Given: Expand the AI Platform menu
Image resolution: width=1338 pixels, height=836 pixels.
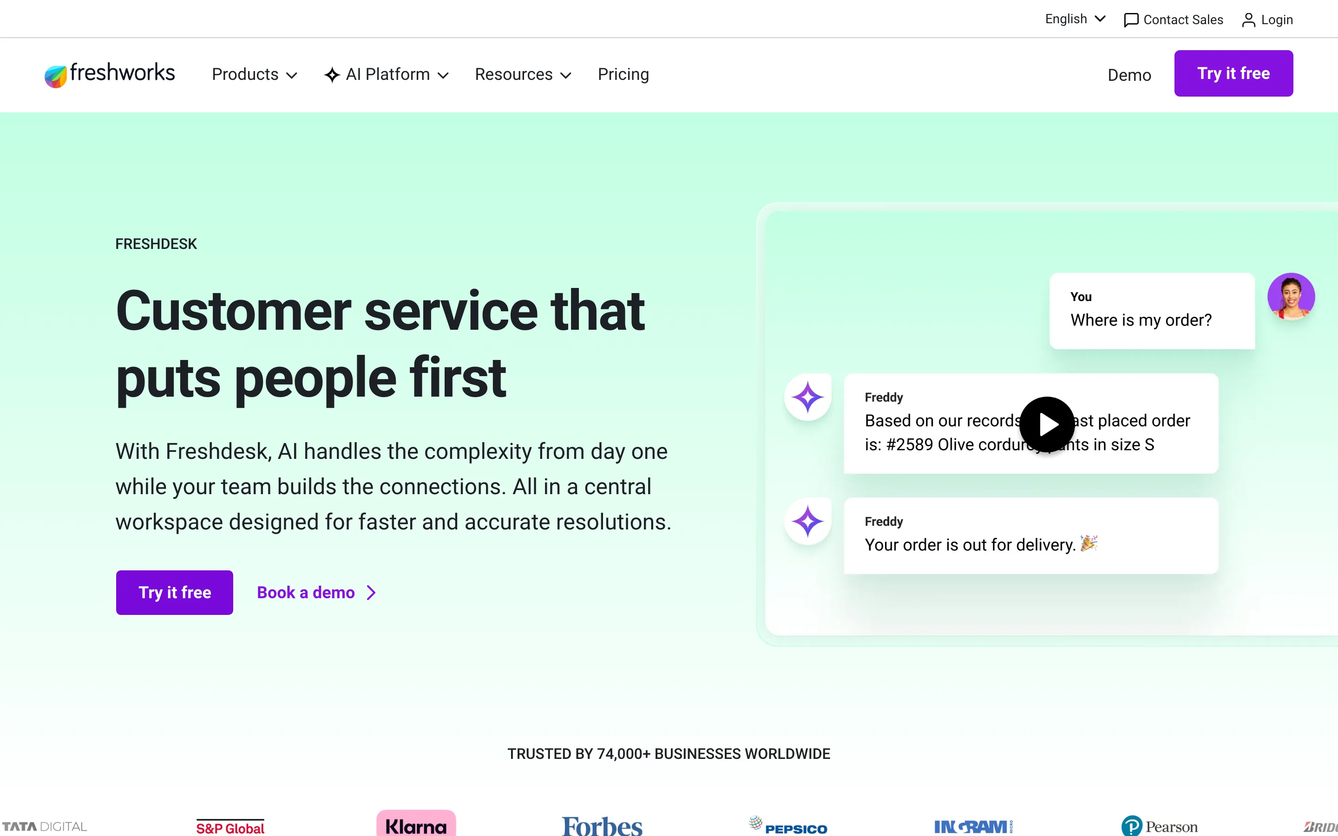Looking at the screenshot, I should click(387, 75).
